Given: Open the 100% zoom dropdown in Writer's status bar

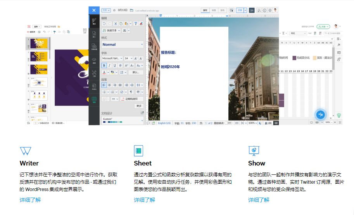Looking at the screenshot, I should 253,123.
